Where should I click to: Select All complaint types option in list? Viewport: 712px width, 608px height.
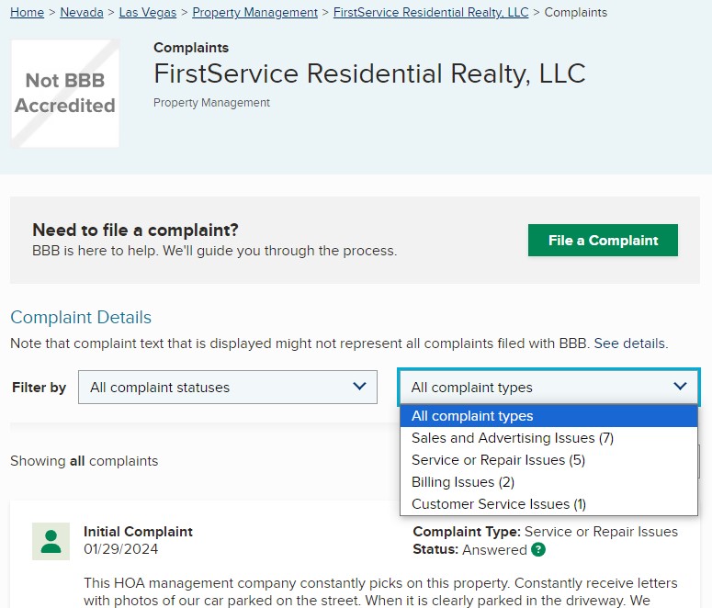tap(548, 416)
